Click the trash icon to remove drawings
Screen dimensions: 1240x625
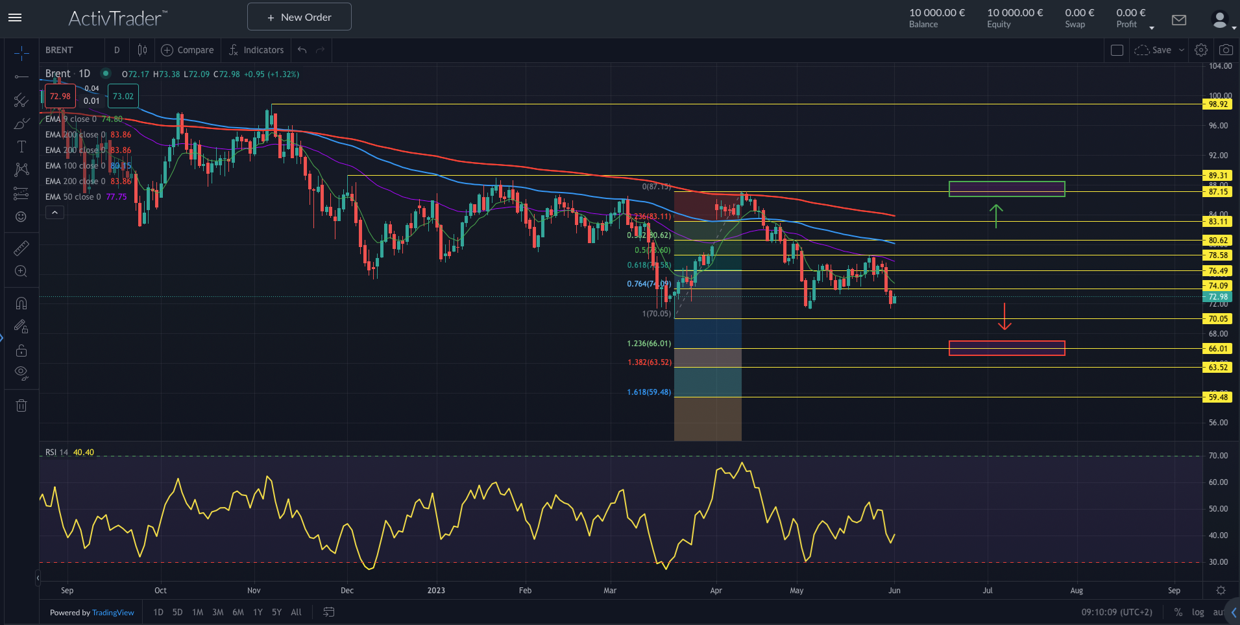pos(21,406)
